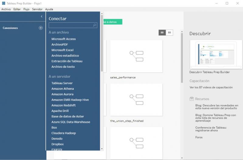
Task: Choose Microsoft Excel connector
Action: [62, 50]
